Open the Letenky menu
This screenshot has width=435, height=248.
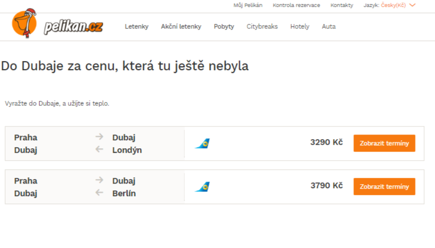tap(136, 26)
